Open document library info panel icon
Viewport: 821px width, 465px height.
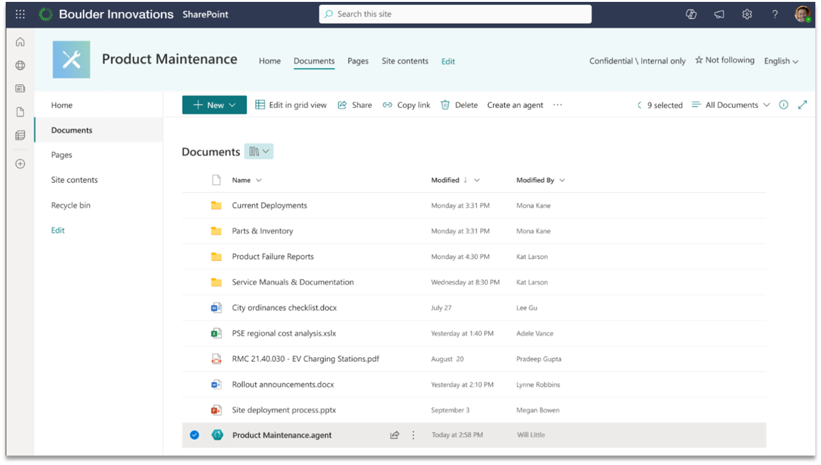(783, 105)
